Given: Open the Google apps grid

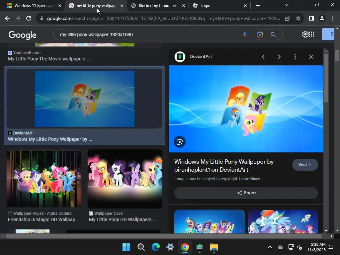Looking at the screenshot, I should [x=311, y=34].
